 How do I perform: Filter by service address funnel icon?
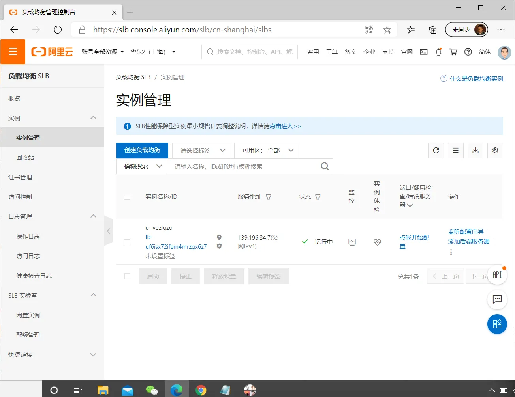269,197
